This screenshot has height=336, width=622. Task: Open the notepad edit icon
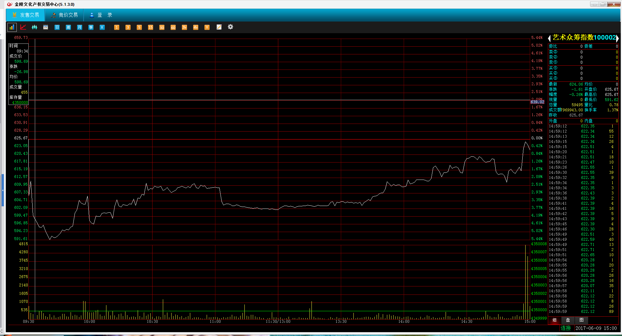[x=219, y=27]
